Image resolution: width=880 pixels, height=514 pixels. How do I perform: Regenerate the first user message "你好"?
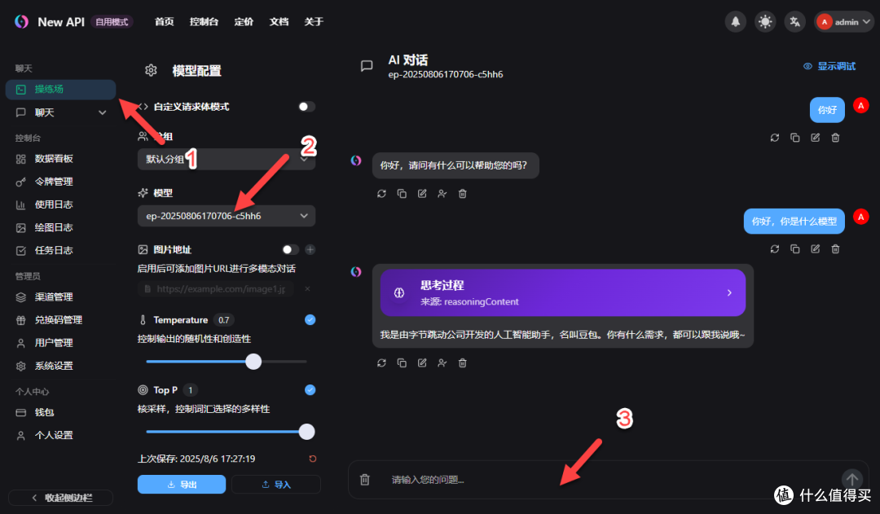[x=775, y=138]
